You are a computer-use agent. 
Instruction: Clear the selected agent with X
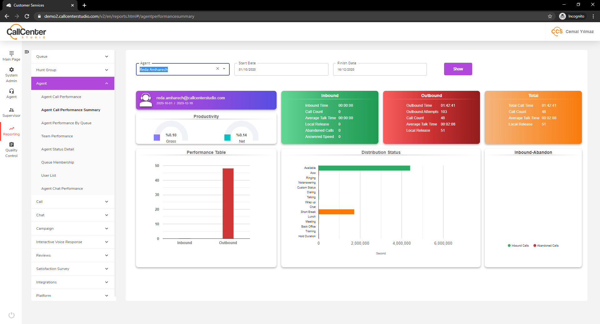click(217, 69)
